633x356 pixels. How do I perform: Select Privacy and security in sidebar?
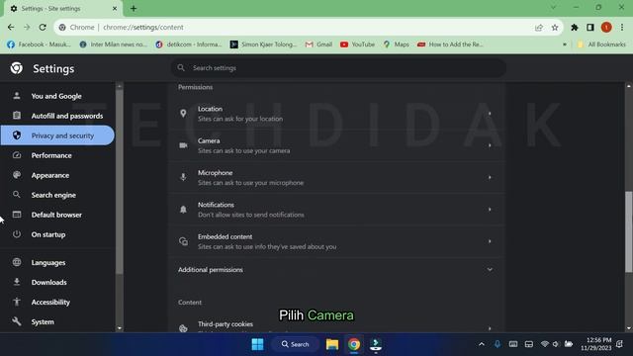click(x=57, y=135)
